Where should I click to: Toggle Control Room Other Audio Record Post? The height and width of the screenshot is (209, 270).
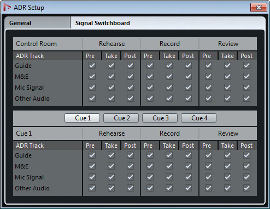pos(188,98)
